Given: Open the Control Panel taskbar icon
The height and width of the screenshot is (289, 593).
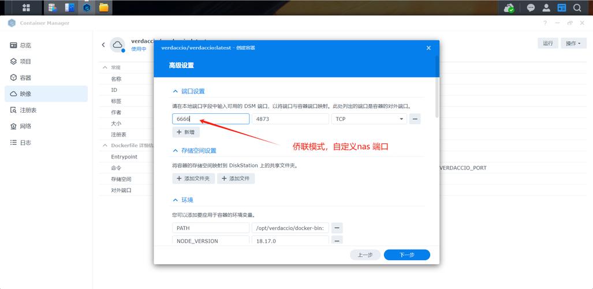Looking at the screenshot, I should (70, 8).
